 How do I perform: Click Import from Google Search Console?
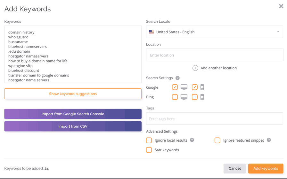pyautogui.click(x=73, y=114)
